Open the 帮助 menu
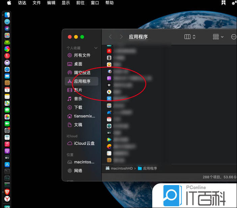Image resolution: width=237 pixels, height=208 pixels. [x=109, y=3]
